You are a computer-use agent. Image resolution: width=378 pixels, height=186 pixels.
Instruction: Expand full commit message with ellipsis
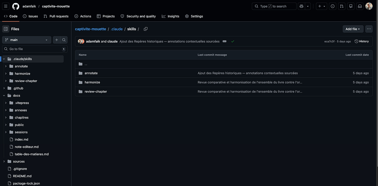point(224,41)
